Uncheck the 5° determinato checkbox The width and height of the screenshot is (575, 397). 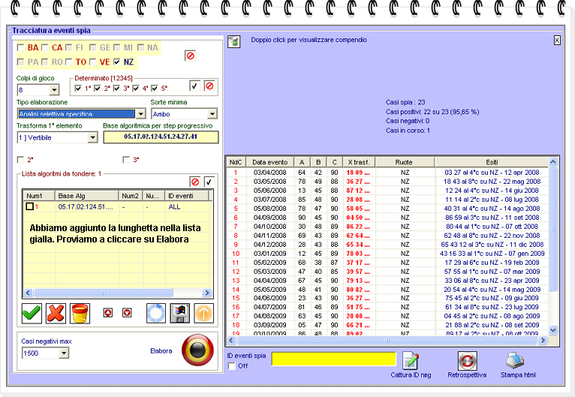[155, 89]
